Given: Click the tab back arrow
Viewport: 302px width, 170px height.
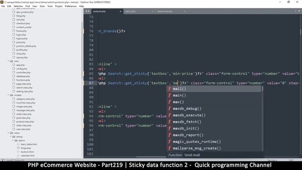Looking at the screenshot, I should (86, 11).
